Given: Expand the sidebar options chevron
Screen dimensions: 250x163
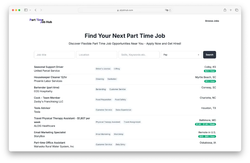Looking at the screenshot, I should pos(30,10).
